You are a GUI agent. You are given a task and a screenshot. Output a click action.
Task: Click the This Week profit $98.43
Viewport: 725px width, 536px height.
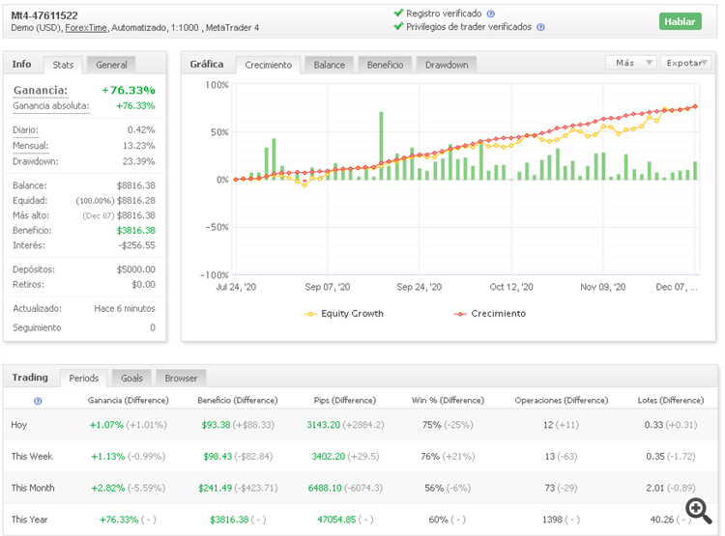click(x=217, y=457)
